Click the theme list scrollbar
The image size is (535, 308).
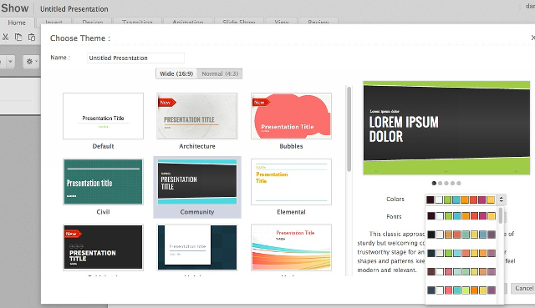coord(349,129)
